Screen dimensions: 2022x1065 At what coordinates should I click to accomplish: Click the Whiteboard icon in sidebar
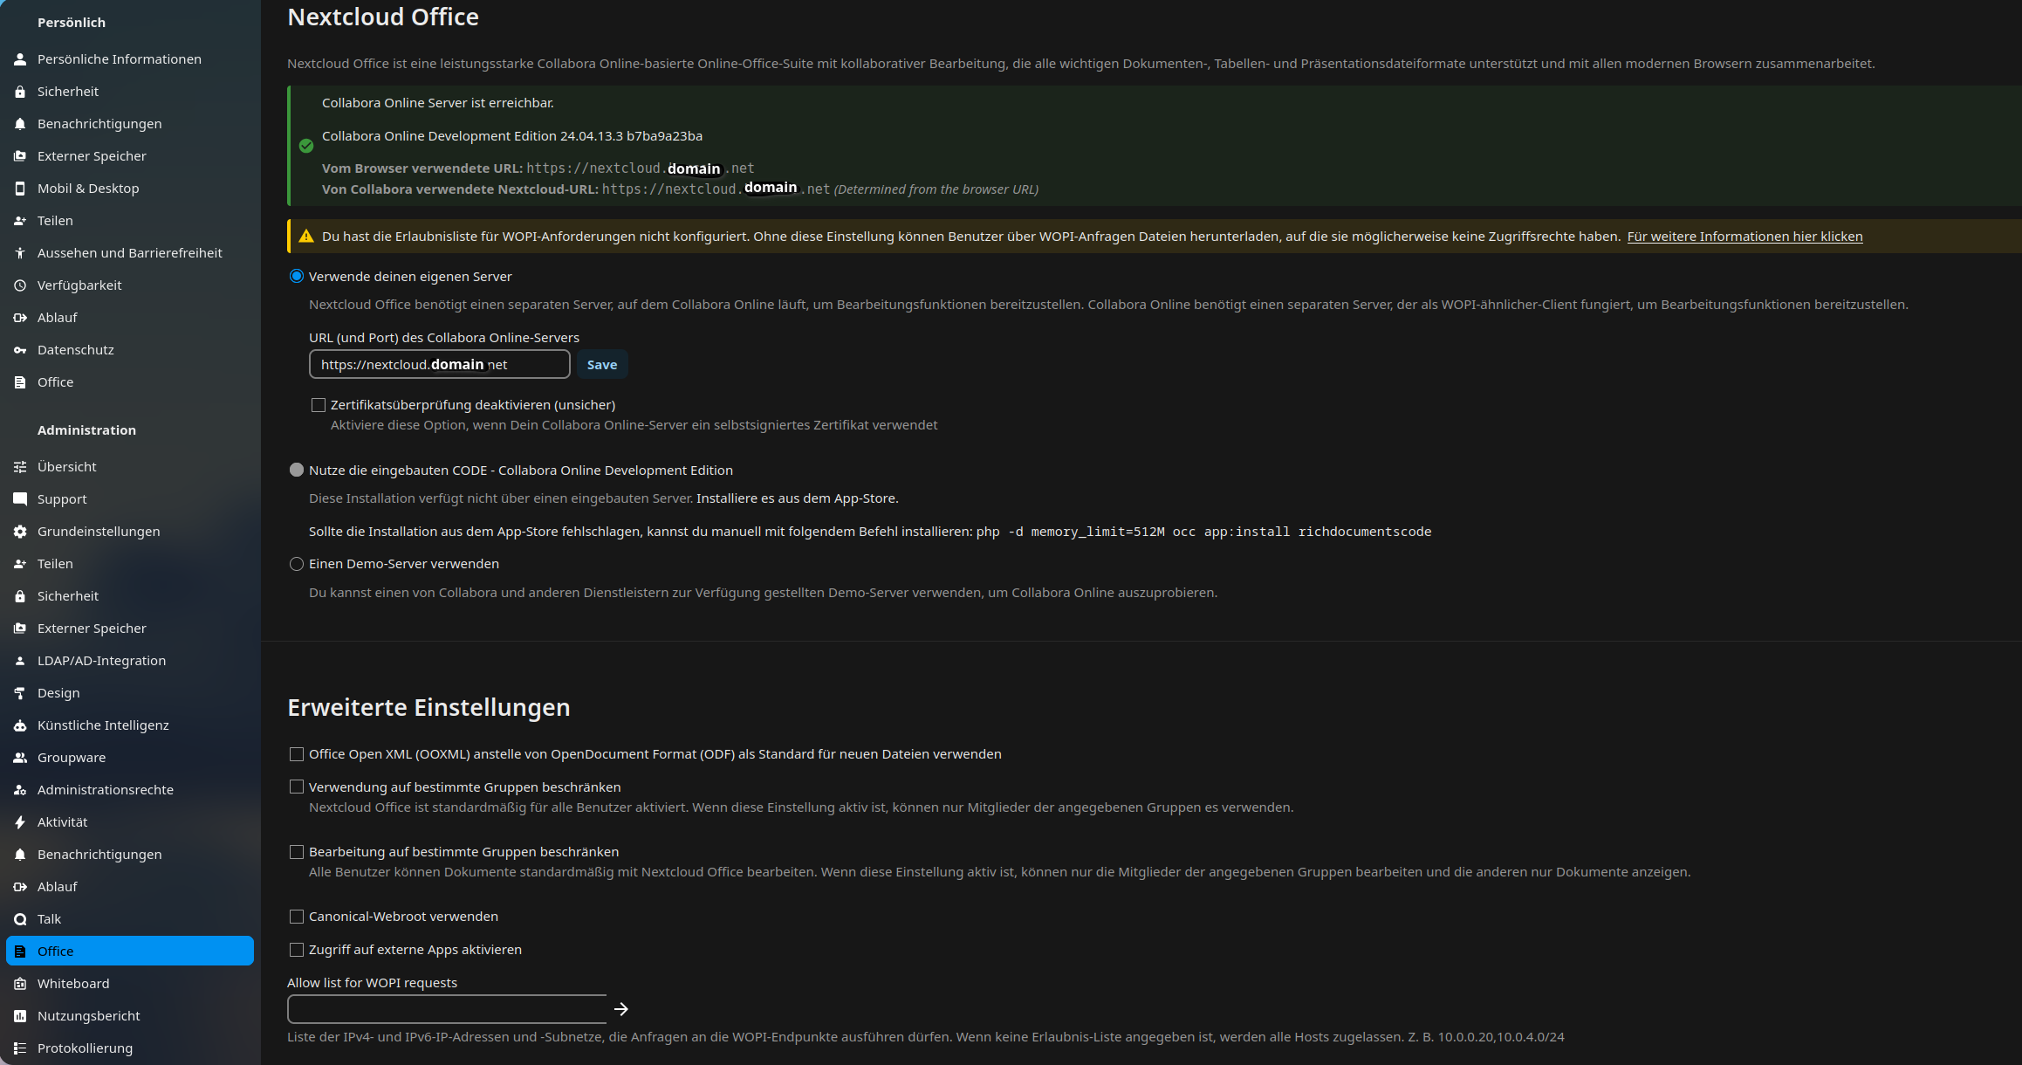click(x=20, y=984)
